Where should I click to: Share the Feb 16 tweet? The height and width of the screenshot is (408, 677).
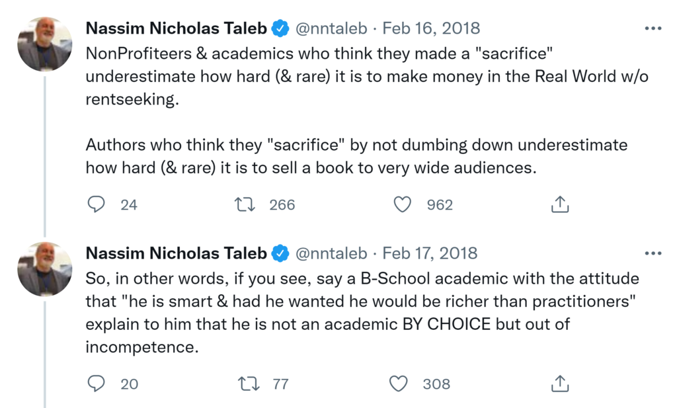pyautogui.click(x=560, y=205)
